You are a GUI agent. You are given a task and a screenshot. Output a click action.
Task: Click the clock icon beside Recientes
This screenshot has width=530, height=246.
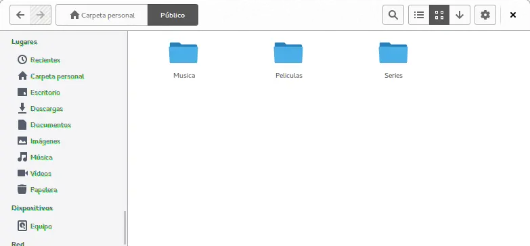click(x=22, y=59)
